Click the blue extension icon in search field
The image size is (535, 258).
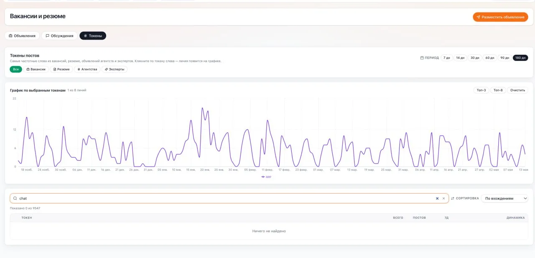437,199
